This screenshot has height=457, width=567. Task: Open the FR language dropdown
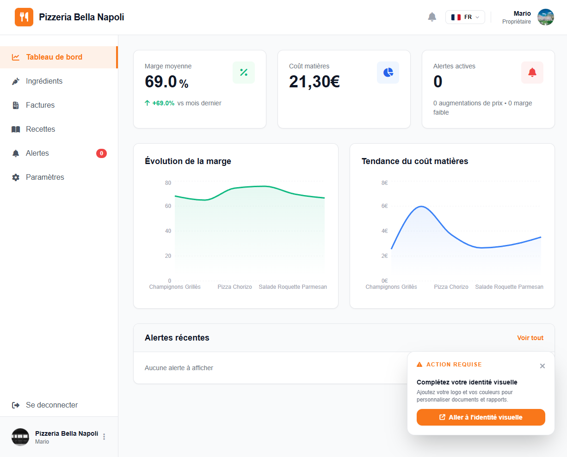[x=465, y=17]
